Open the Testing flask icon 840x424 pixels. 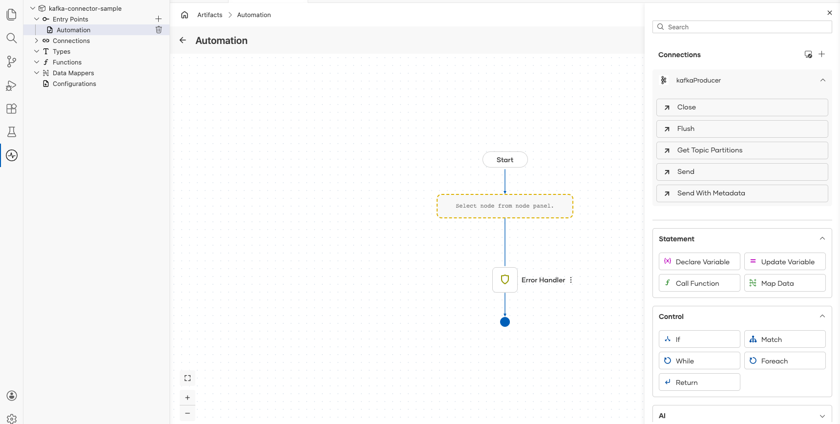[12, 132]
